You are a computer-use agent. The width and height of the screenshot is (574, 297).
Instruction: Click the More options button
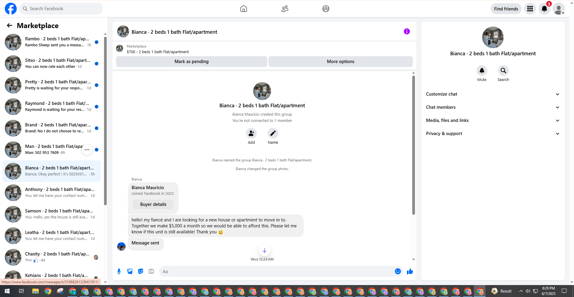tap(341, 62)
